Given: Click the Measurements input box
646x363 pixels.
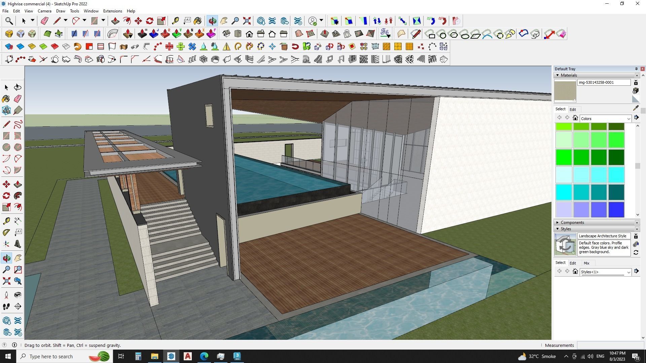Looking at the screenshot, I should click(x=611, y=345).
